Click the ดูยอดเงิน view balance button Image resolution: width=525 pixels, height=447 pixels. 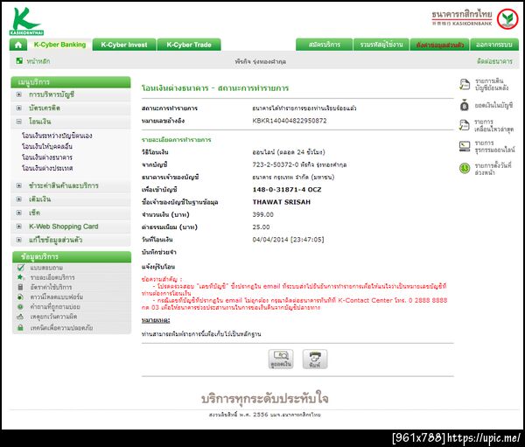[x=281, y=359]
